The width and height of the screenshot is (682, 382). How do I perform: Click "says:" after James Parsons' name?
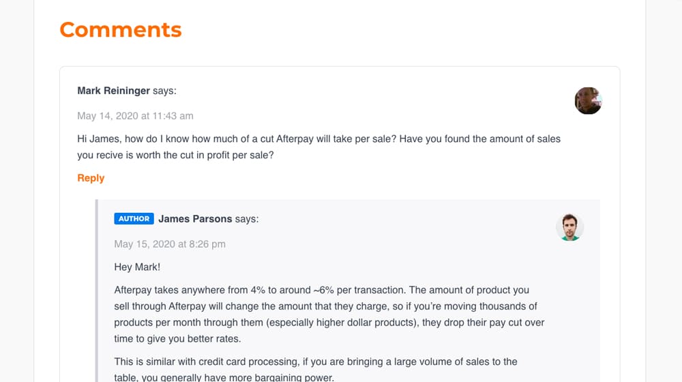pos(247,219)
